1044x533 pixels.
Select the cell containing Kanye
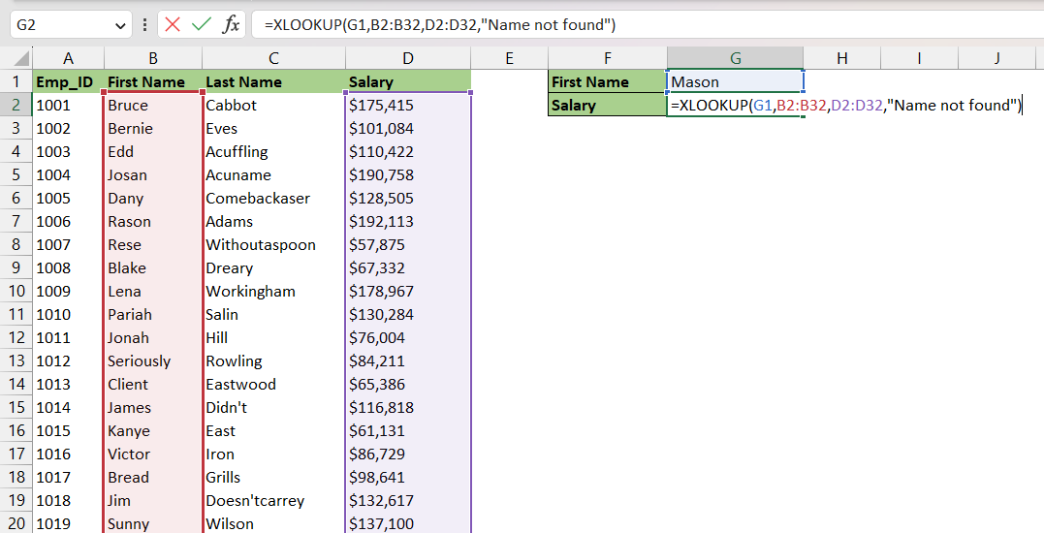point(153,431)
